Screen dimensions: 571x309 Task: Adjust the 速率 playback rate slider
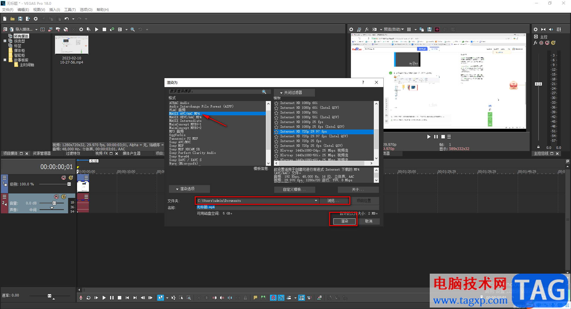pos(49,296)
